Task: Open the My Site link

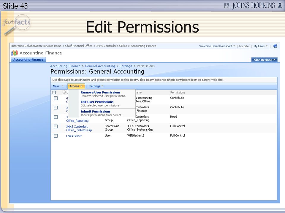Action: pyautogui.click(x=244, y=46)
